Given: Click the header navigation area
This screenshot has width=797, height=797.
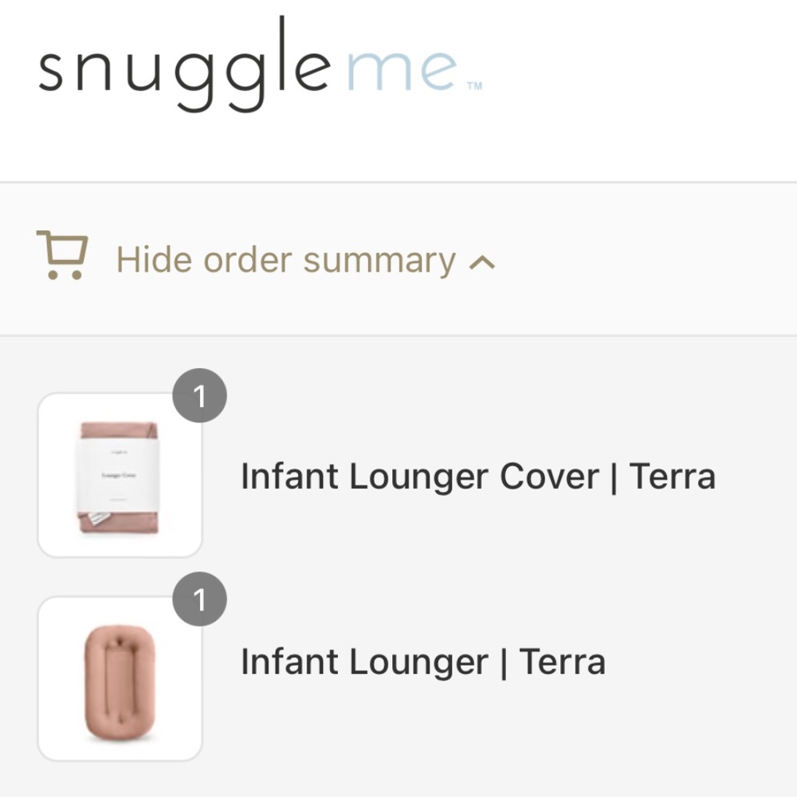Looking at the screenshot, I should click(x=398, y=88).
